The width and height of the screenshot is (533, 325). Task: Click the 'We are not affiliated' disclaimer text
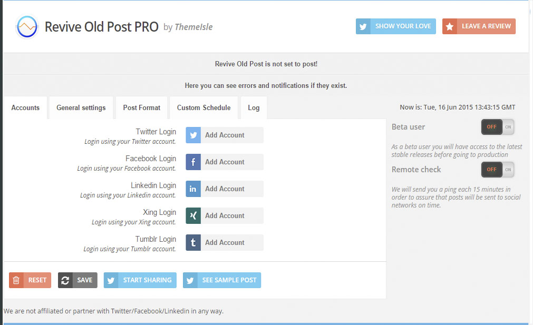pos(113,311)
